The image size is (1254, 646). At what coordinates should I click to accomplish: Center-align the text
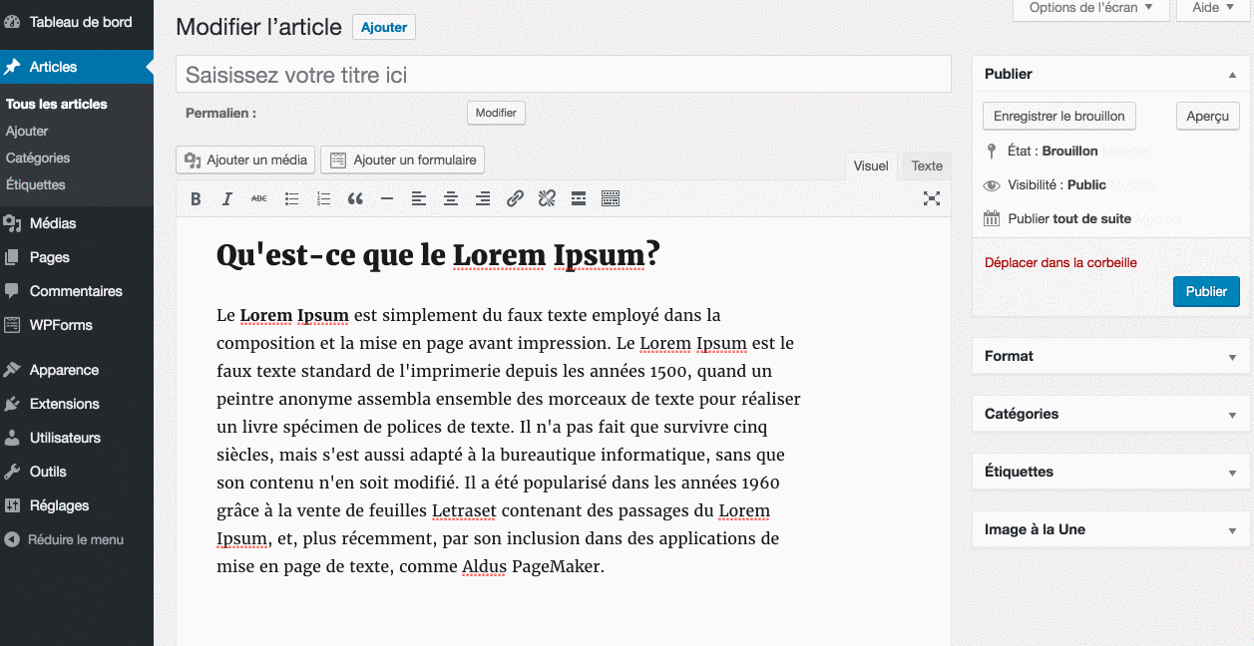(x=451, y=199)
